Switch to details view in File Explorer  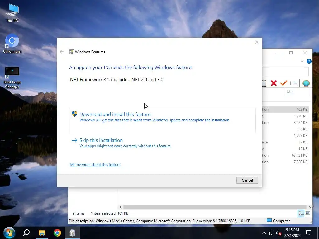301,213
